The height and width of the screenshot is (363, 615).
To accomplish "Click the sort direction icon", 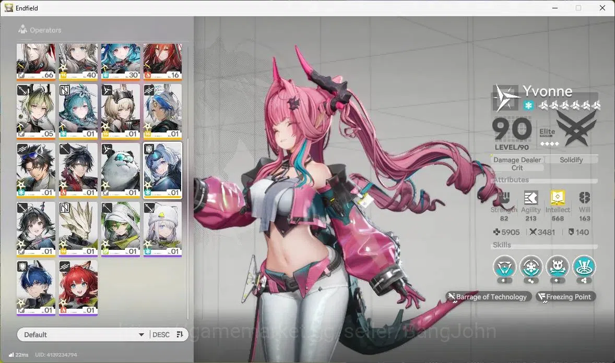I will pyautogui.click(x=180, y=334).
